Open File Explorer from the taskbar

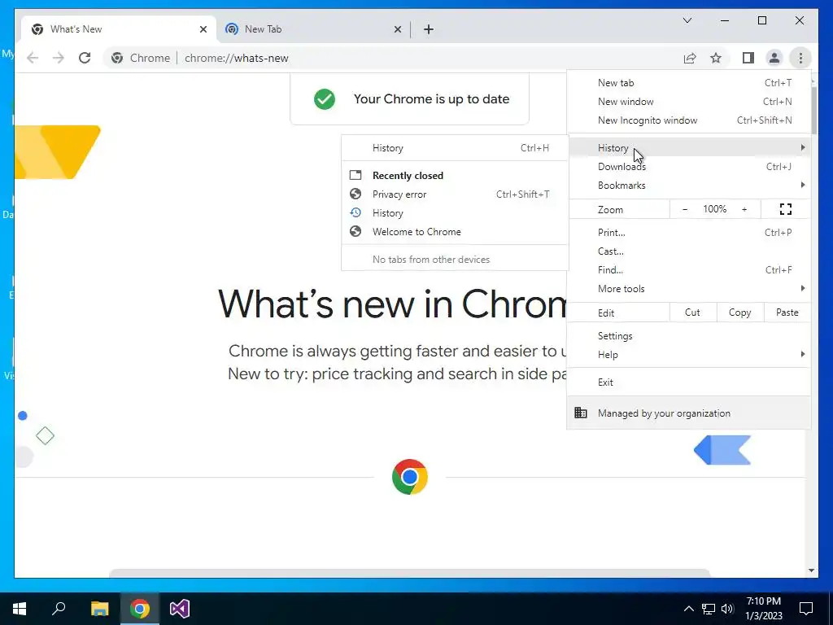click(99, 609)
